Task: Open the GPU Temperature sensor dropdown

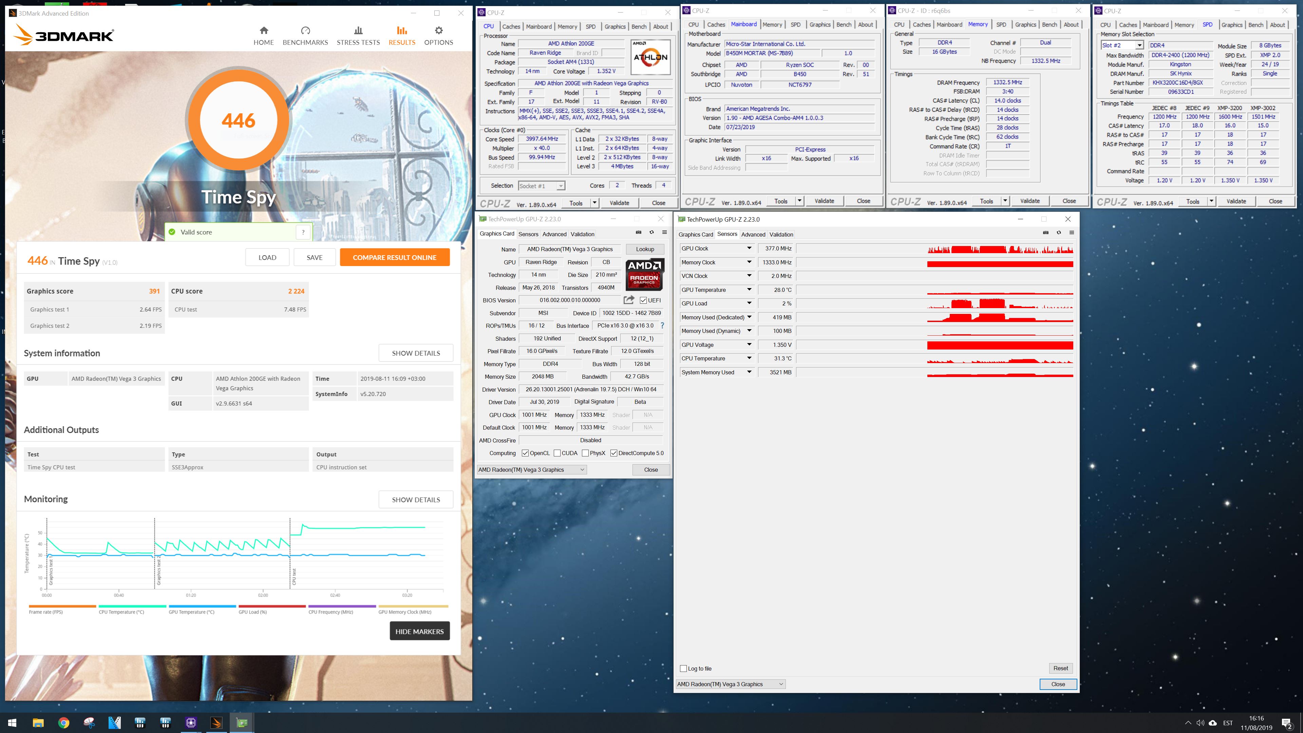Action: pos(749,289)
